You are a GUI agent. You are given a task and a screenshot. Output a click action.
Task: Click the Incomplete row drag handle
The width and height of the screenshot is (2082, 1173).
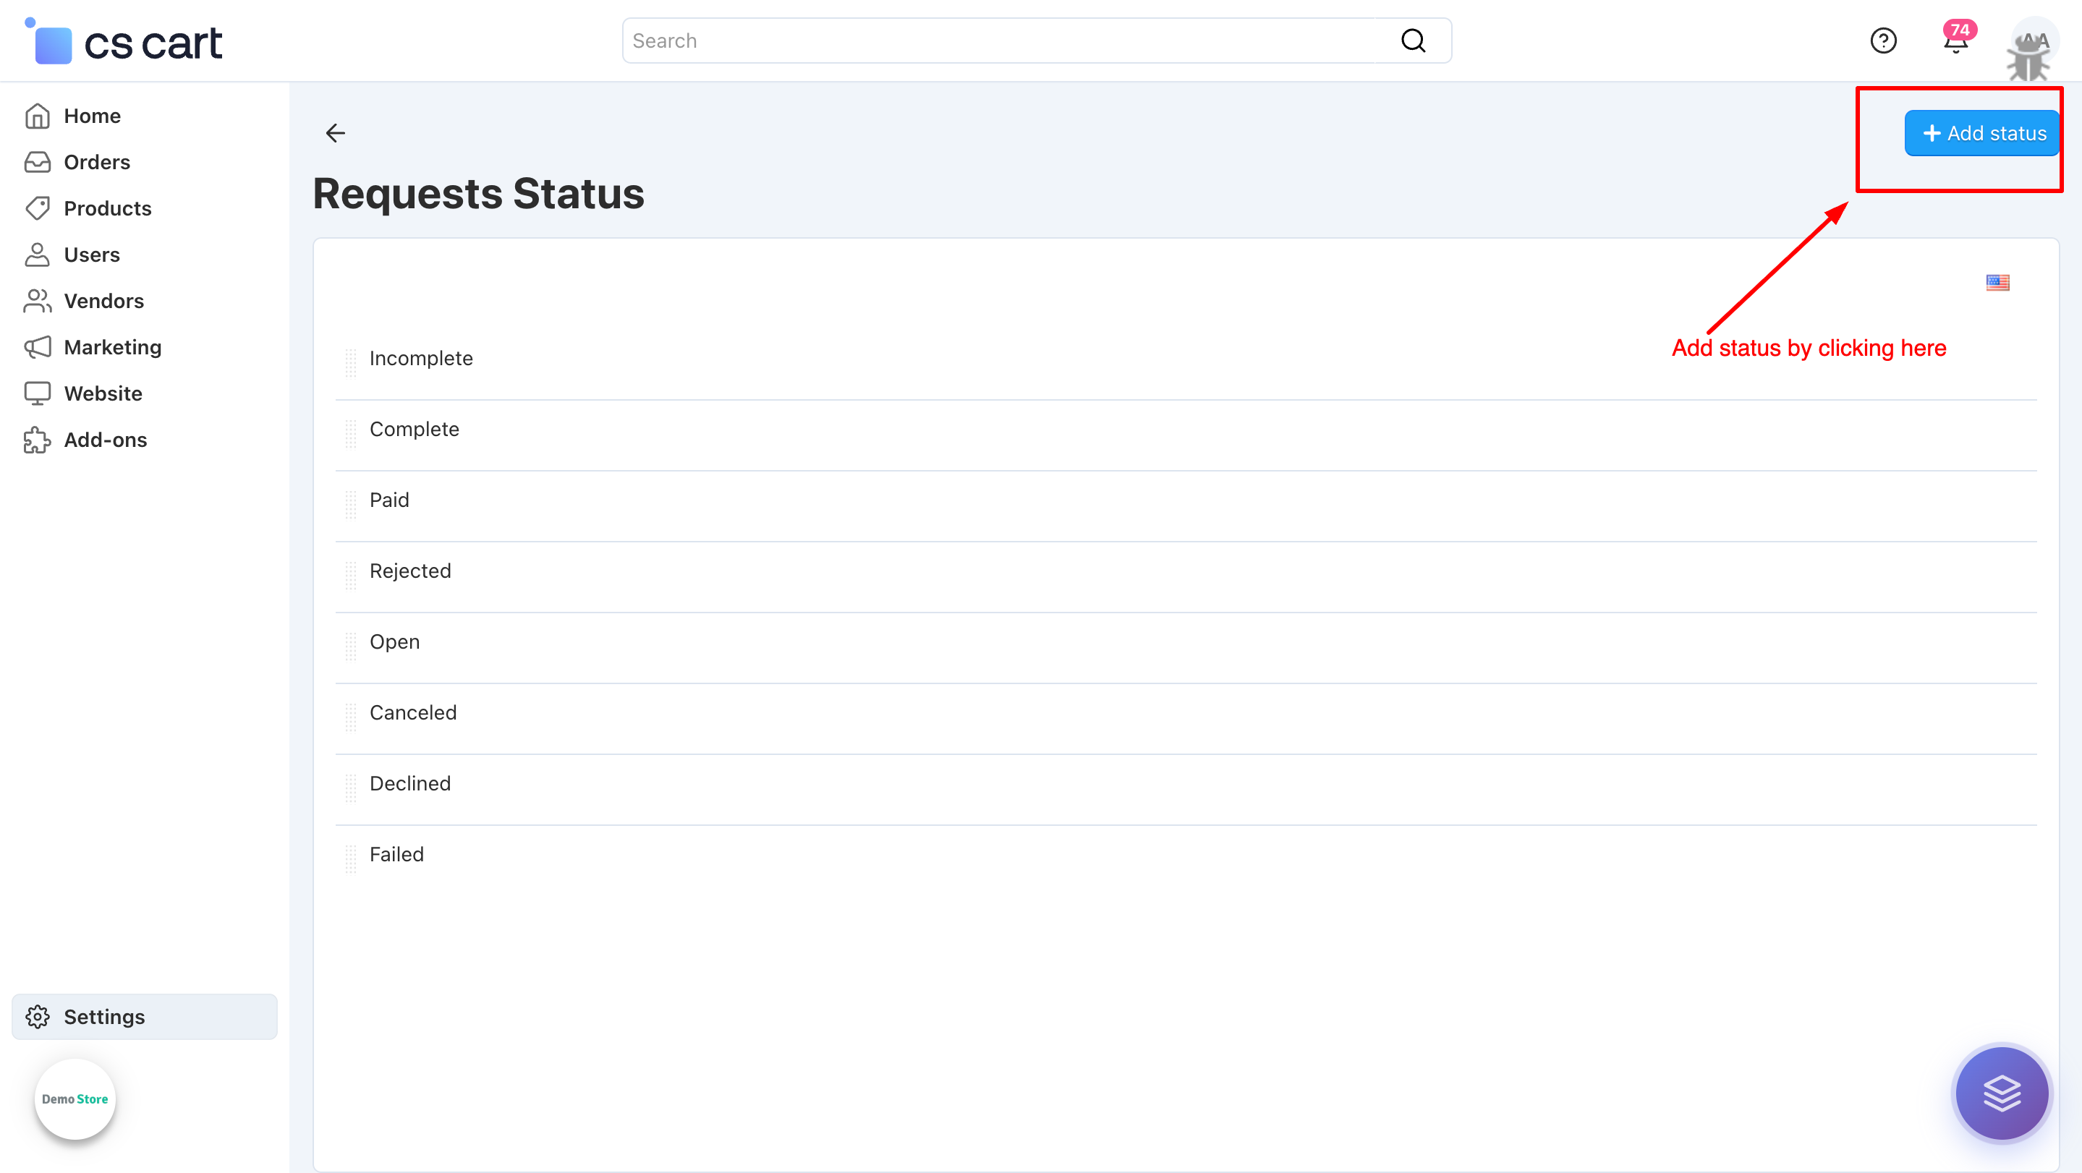point(351,363)
